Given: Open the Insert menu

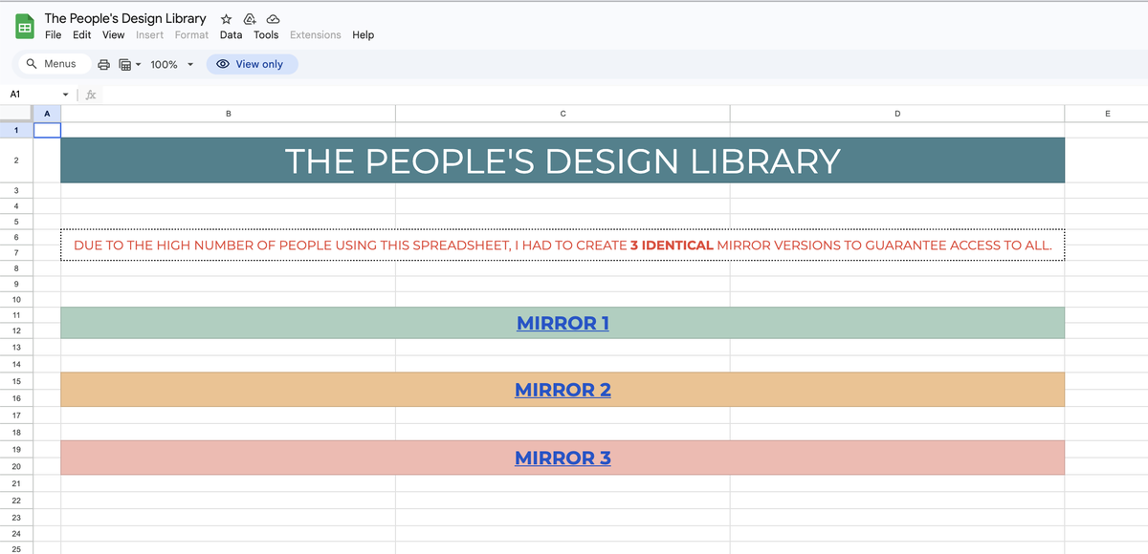Looking at the screenshot, I should [x=149, y=34].
